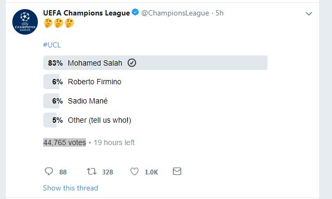This screenshot has width=332, height=199.
Task: Select the Mohamed Salah poll option
Action: tap(155, 63)
